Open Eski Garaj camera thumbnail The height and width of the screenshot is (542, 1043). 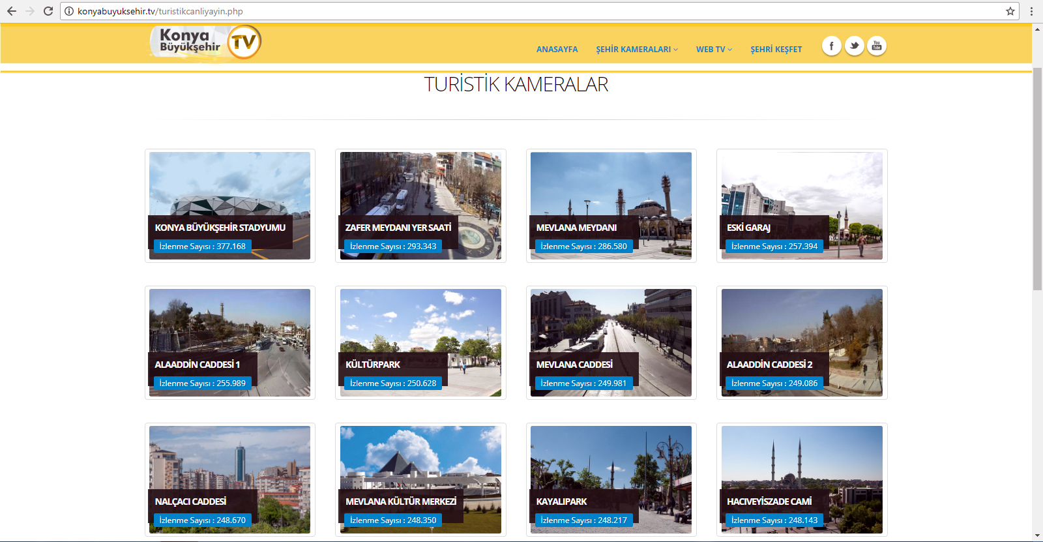(802, 205)
